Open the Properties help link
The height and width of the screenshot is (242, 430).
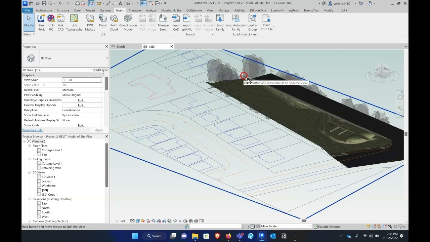tap(32, 130)
